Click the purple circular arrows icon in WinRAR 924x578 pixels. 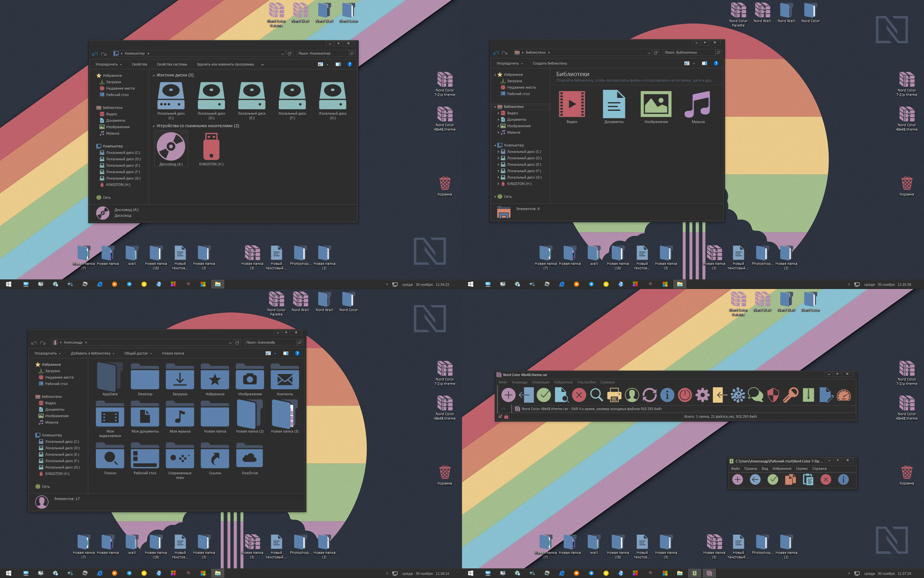click(649, 395)
